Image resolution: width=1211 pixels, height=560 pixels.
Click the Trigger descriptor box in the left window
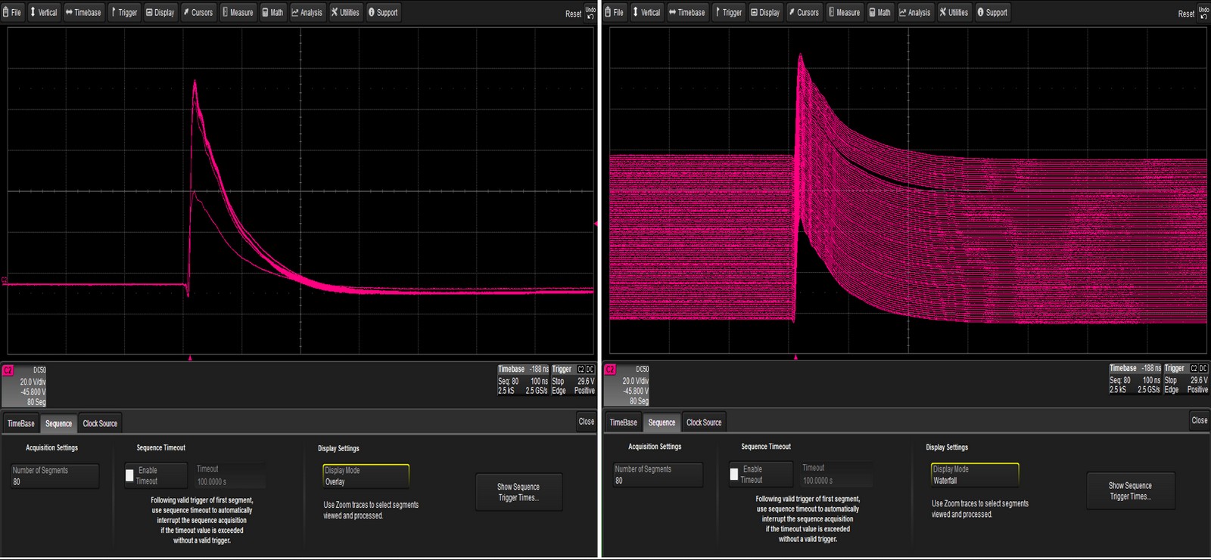[x=573, y=380]
